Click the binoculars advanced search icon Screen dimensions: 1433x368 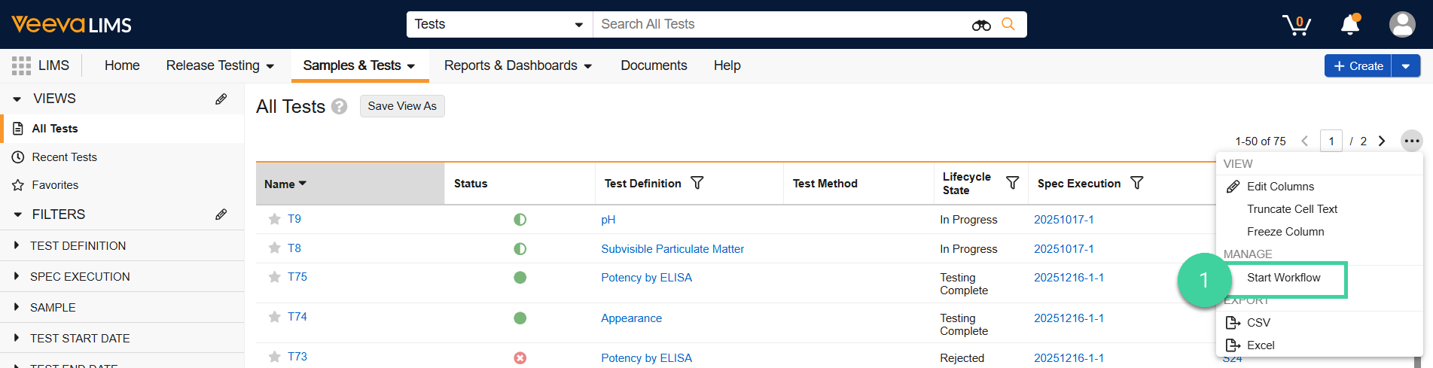click(980, 25)
